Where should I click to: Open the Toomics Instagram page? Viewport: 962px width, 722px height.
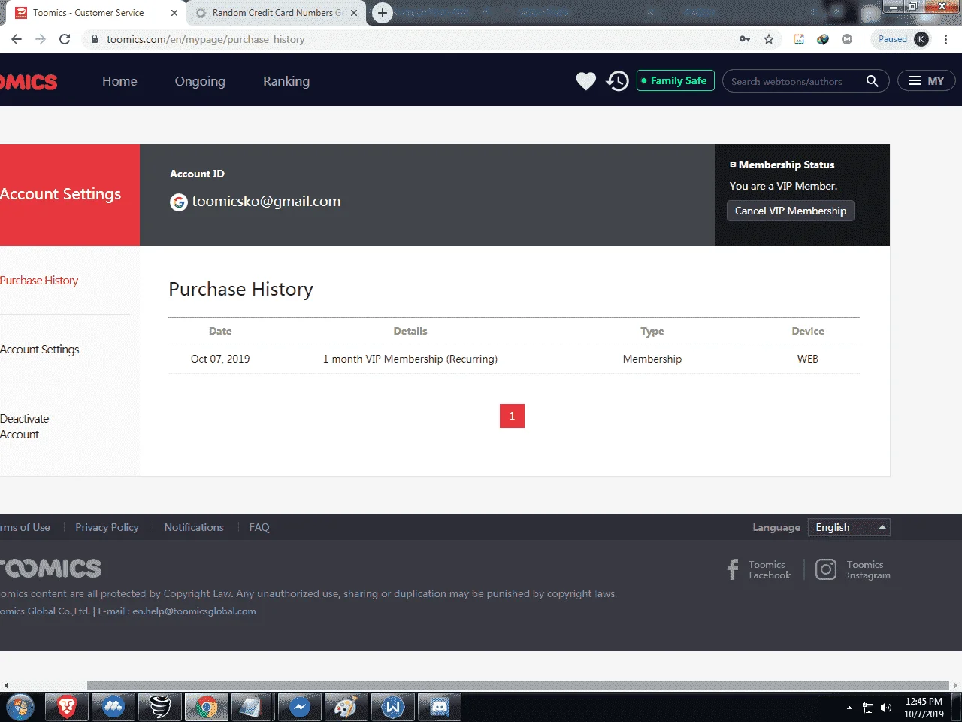[853, 569]
